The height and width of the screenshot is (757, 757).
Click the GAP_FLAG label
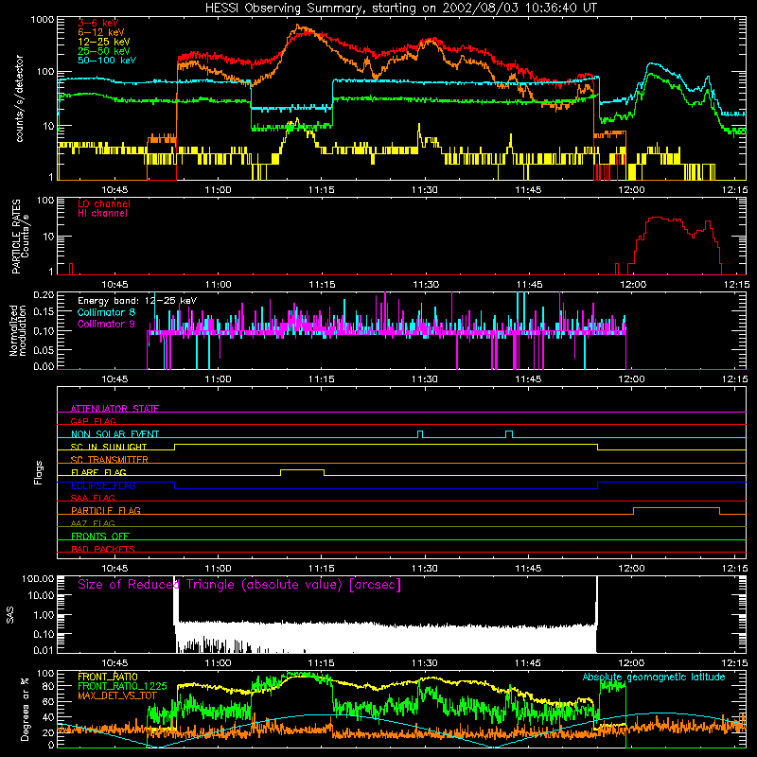click(x=93, y=421)
